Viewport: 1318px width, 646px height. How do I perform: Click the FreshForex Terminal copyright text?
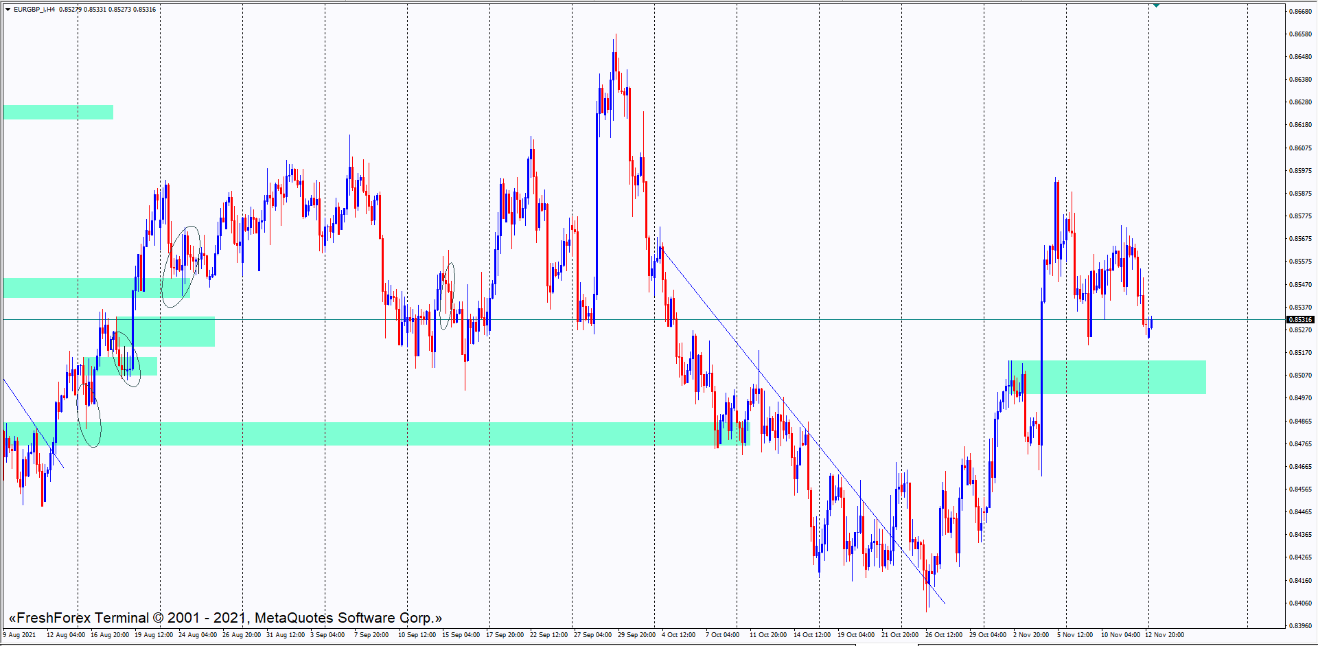225,618
